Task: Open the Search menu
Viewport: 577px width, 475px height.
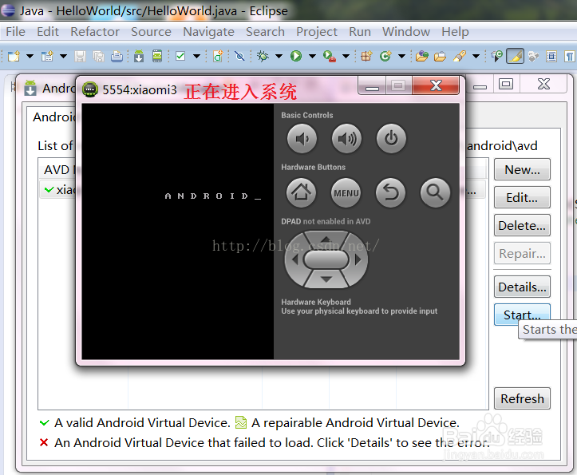Action: [x=265, y=32]
